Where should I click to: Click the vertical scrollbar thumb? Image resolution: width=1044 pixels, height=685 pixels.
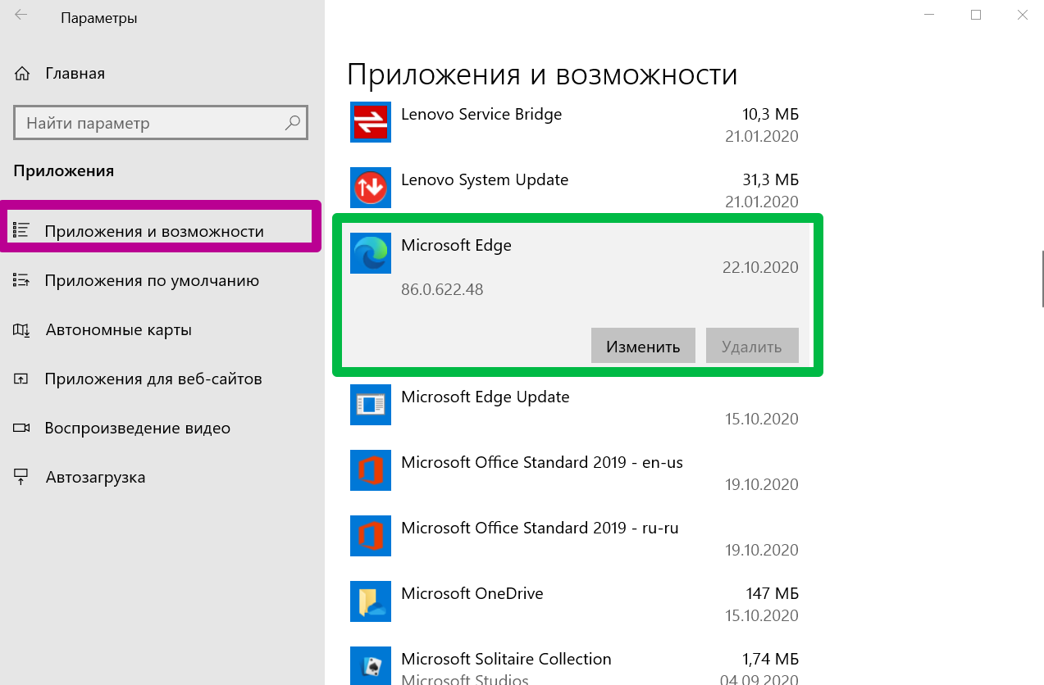(x=1042, y=279)
